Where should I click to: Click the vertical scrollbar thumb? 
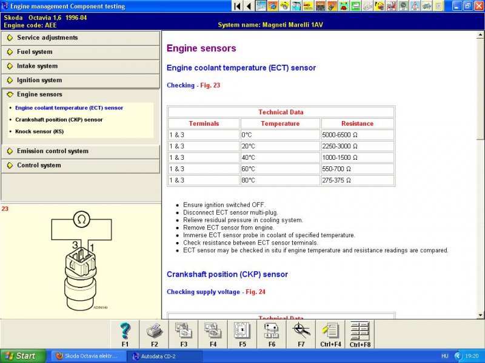click(x=481, y=89)
